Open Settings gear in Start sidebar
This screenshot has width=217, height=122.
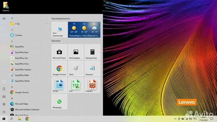tap(4, 104)
